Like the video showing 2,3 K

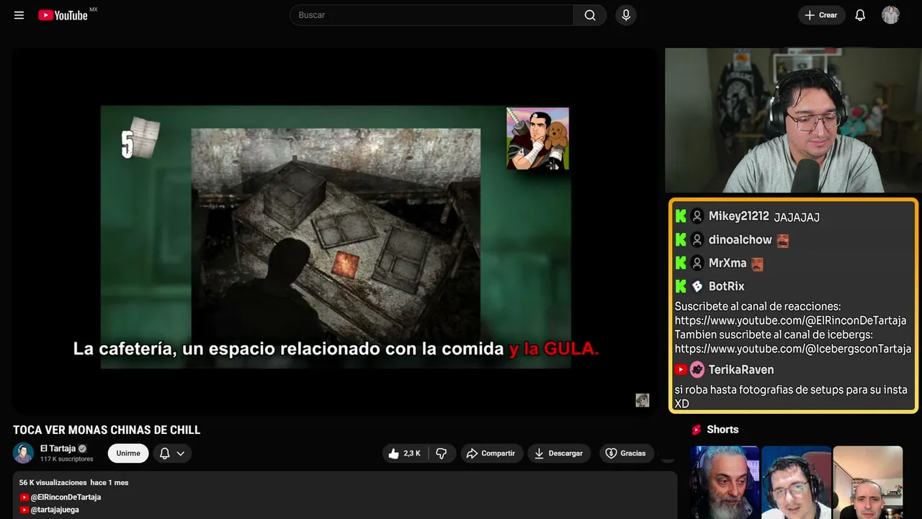[x=405, y=453]
